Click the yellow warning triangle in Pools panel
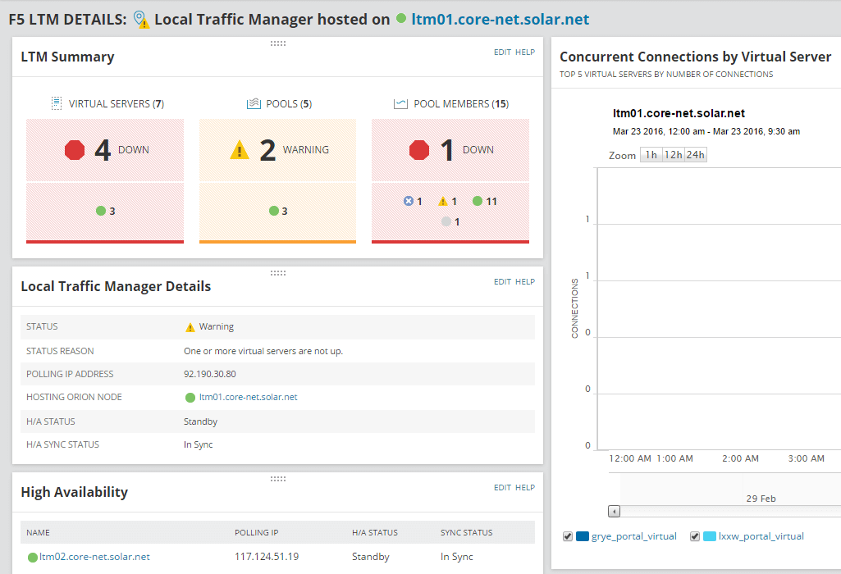The width and height of the screenshot is (841, 574). pyautogui.click(x=238, y=150)
